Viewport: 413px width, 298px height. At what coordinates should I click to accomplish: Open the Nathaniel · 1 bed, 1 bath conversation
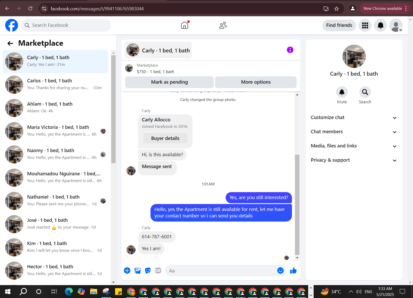tap(55, 201)
